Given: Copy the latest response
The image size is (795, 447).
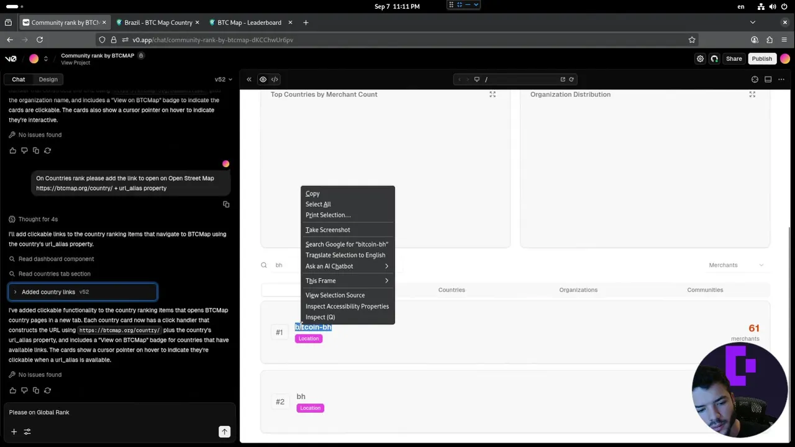Looking at the screenshot, I should [35, 391].
